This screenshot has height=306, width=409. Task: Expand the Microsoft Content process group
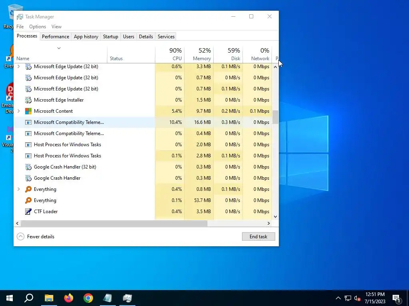point(19,111)
